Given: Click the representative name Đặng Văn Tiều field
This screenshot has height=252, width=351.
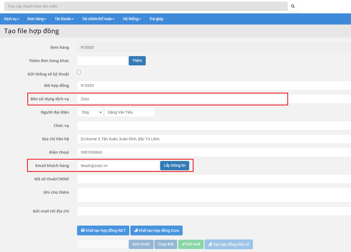Looking at the screenshot, I should pyautogui.click(x=130, y=112).
